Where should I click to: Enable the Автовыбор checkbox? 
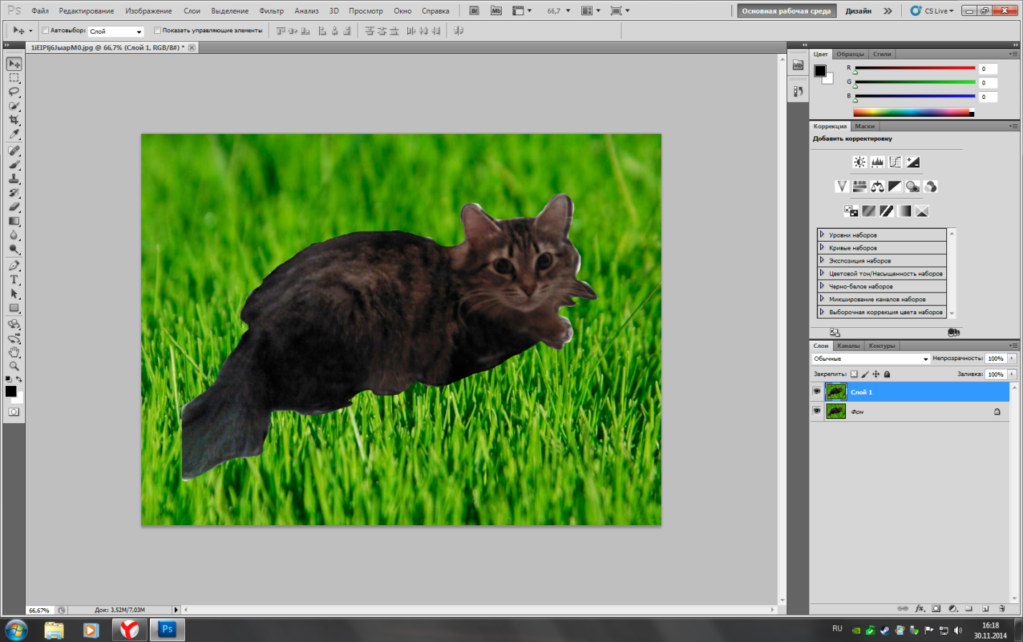45,31
